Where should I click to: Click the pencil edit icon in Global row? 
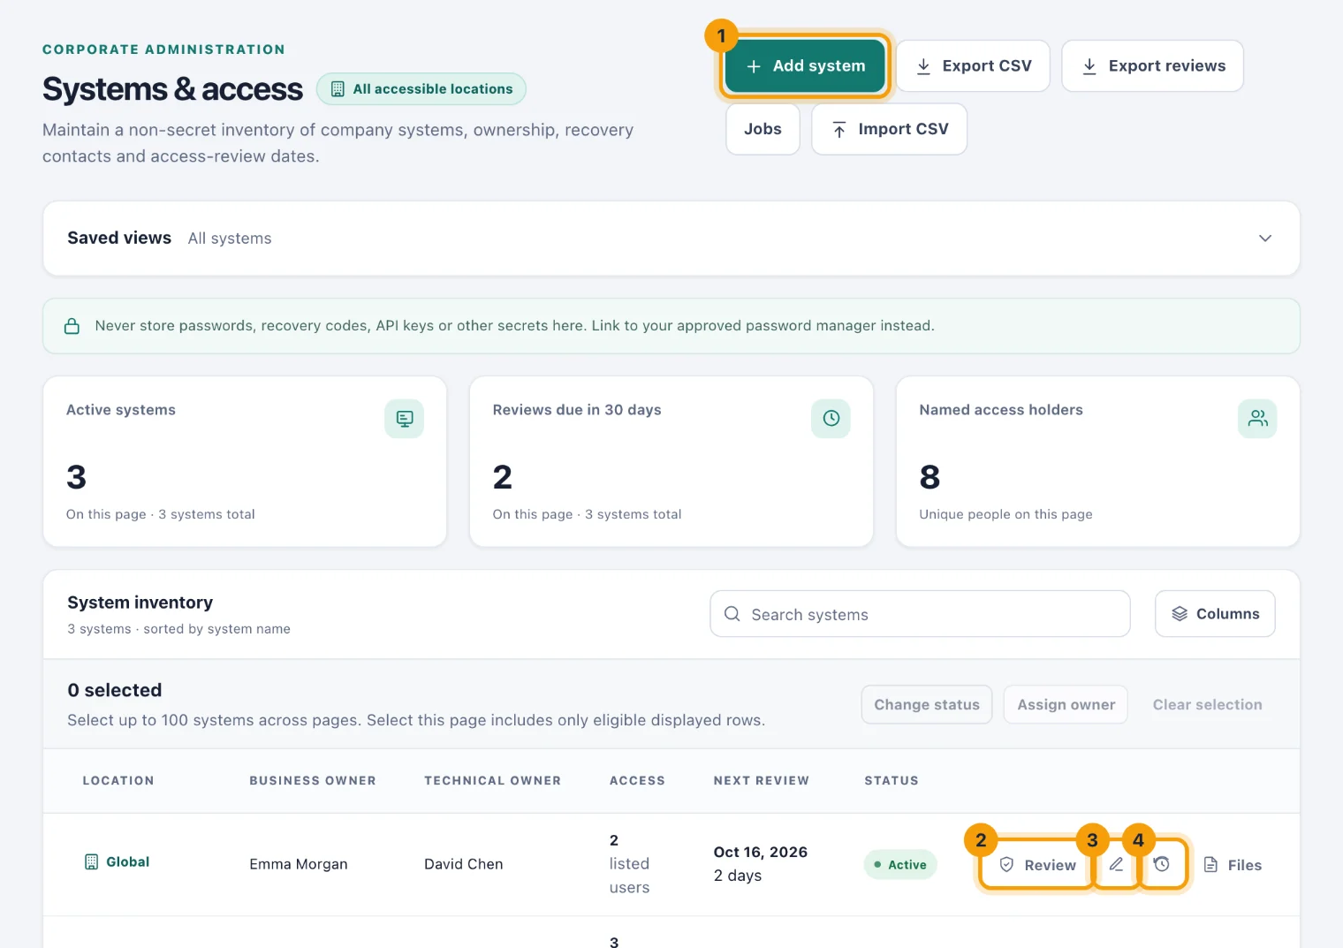tap(1117, 865)
